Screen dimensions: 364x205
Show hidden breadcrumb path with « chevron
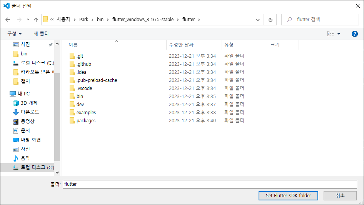click(x=52, y=20)
